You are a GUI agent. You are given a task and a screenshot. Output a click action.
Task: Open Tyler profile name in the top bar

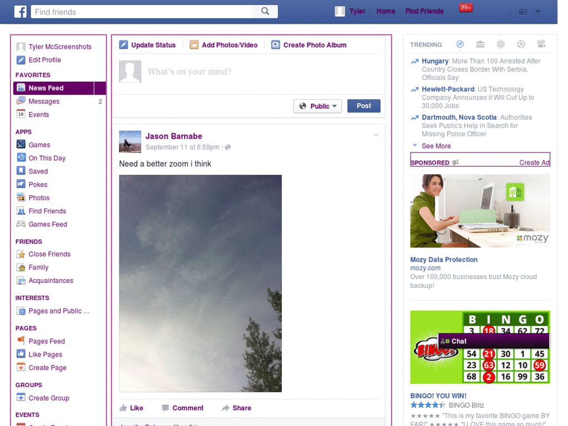357,11
